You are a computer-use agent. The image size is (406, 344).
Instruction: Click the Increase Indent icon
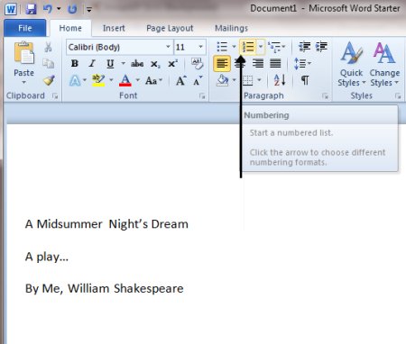321,47
